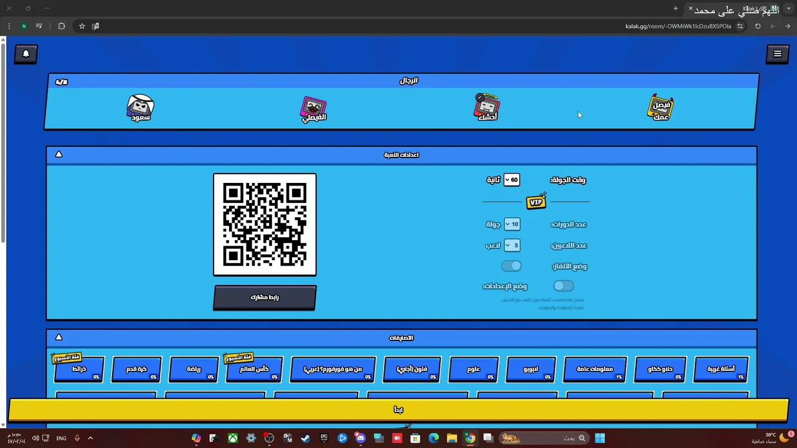Select player avatar سعود
This screenshot has width=797, height=448.
pyautogui.click(x=141, y=108)
